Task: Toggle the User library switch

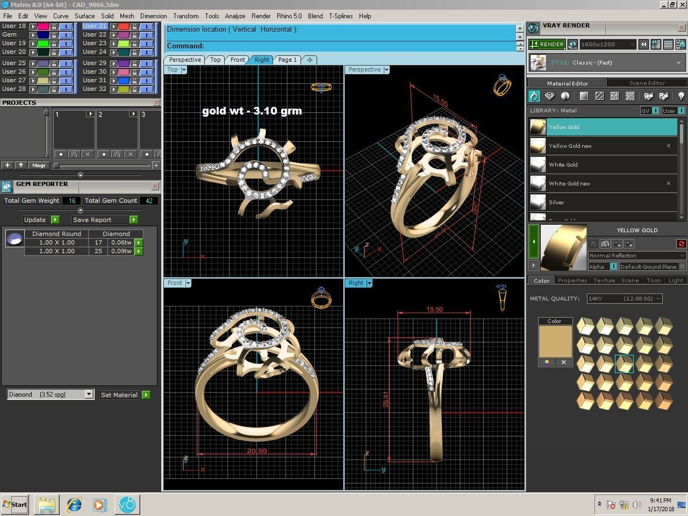Action: click(682, 111)
